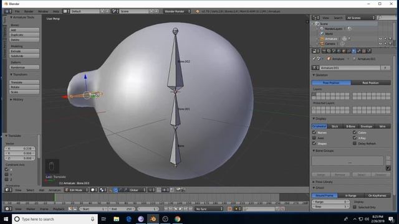Open Microsoft Edge from the taskbar

(x=129, y=219)
